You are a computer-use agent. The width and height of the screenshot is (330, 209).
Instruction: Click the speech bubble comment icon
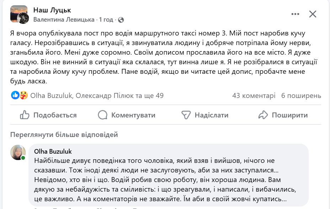tap(102, 115)
